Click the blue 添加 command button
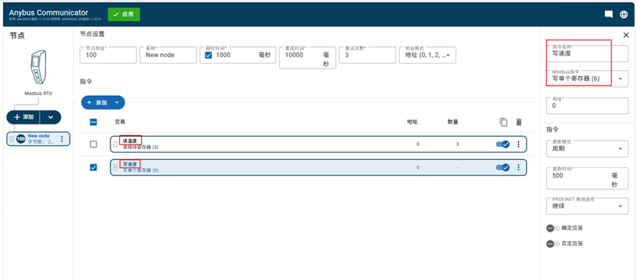The height and width of the screenshot is (280, 636). (96, 102)
